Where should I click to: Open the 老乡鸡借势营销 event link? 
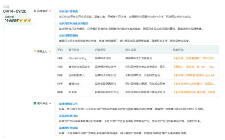point(68,35)
